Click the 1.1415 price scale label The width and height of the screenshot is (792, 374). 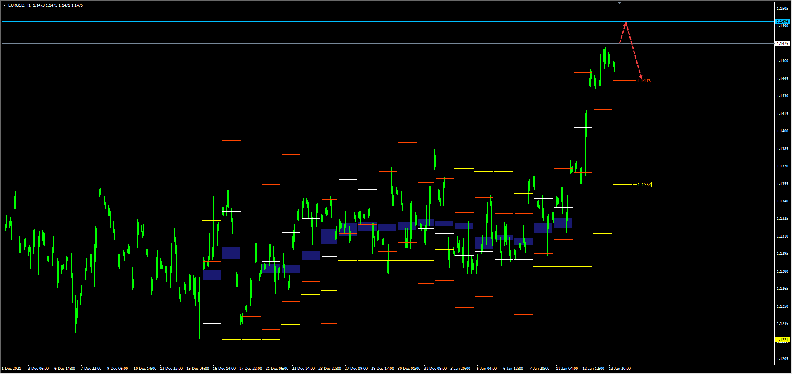[x=783, y=113]
